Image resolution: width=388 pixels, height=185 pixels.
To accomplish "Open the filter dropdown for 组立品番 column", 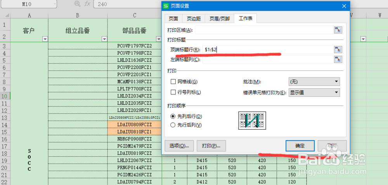I will click(x=104, y=39).
